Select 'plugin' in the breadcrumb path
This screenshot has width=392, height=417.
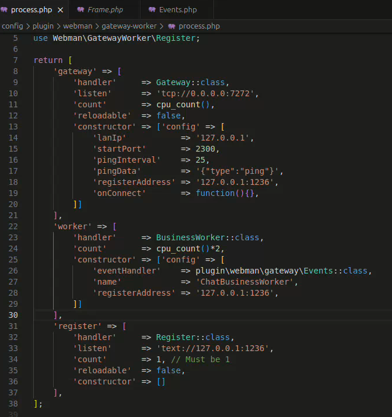point(43,26)
